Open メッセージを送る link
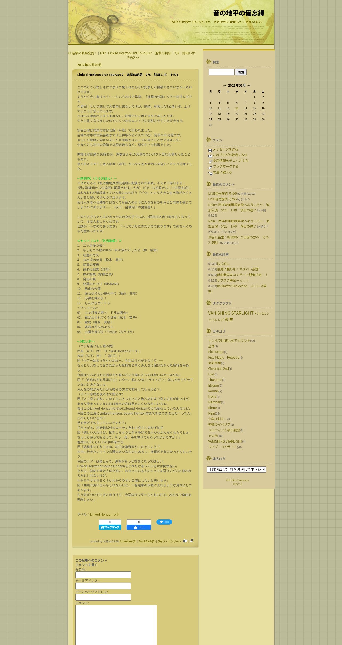This screenshot has height=645, width=342. [x=225, y=149]
